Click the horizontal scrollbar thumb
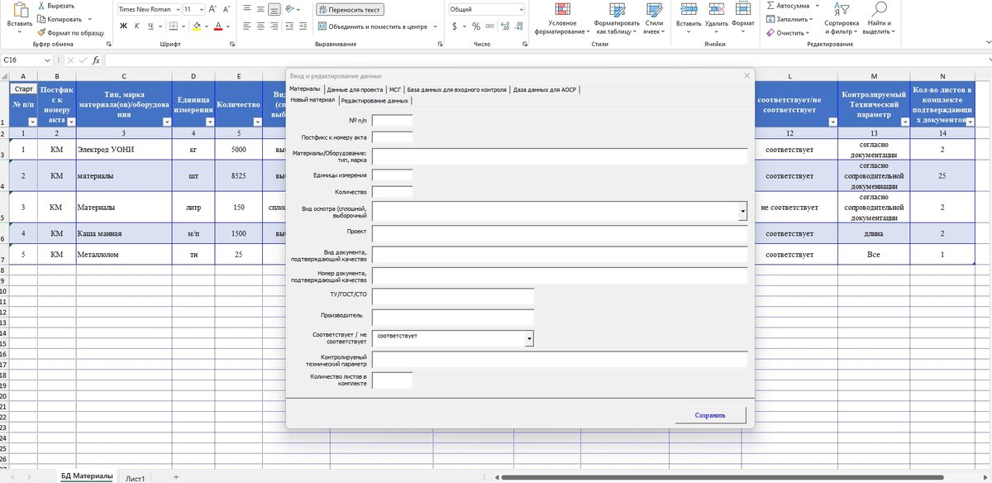The height and width of the screenshot is (483, 992). pos(723,477)
